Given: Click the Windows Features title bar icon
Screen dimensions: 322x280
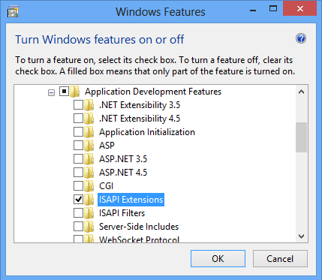Looking at the screenshot, I should point(13,12).
